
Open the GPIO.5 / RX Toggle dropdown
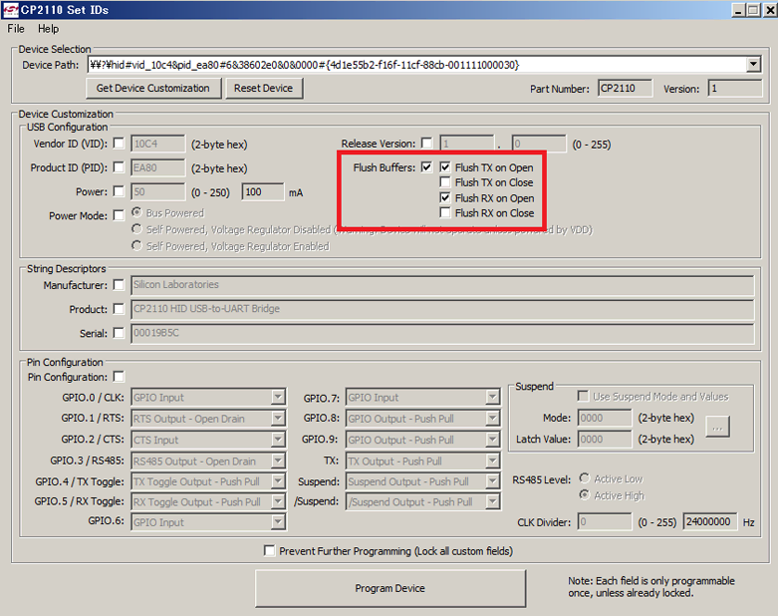click(277, 501)
